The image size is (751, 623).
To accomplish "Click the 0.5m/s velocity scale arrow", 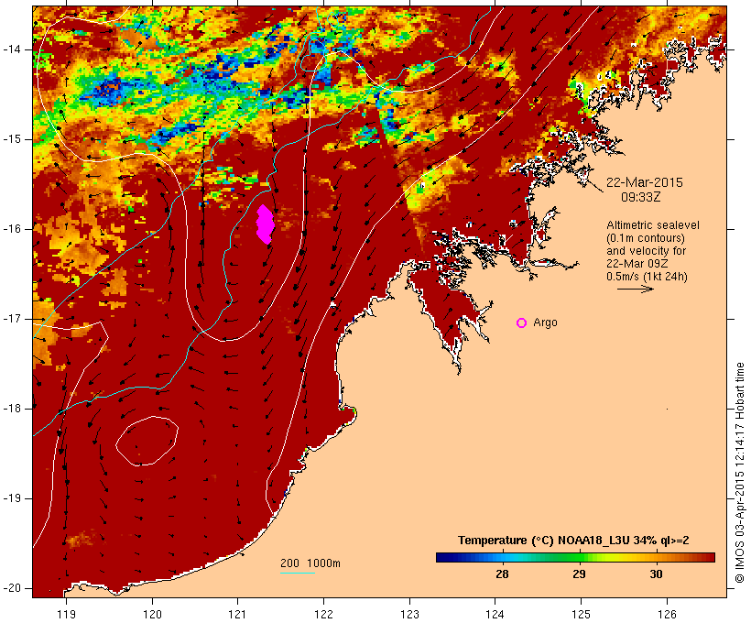I will click(x=635, y=289).
